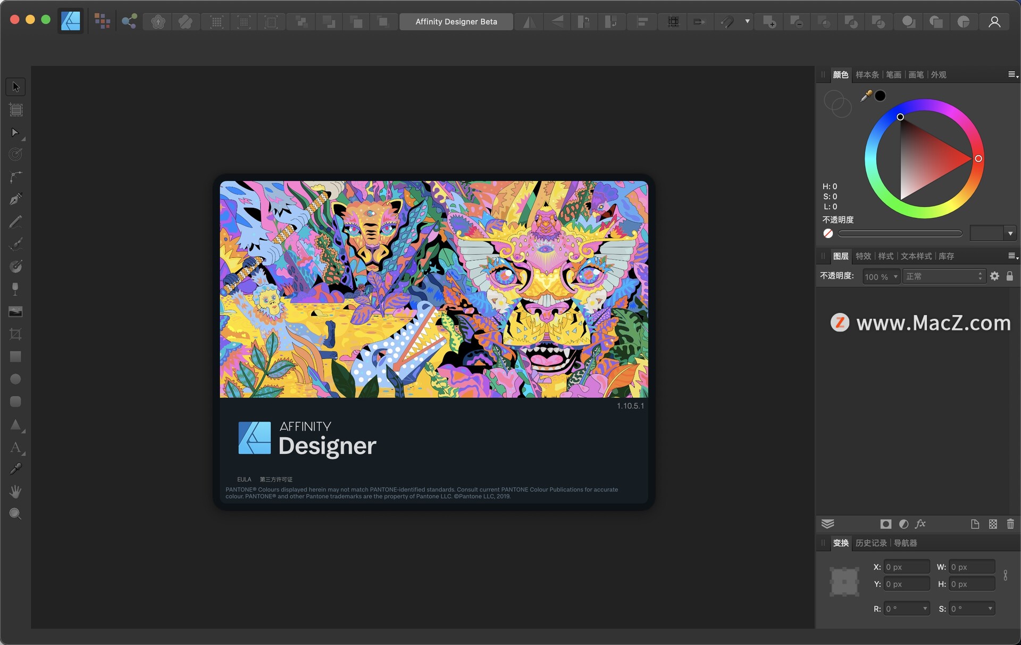Select the Artistic Text tool

[x=15, y=447]
